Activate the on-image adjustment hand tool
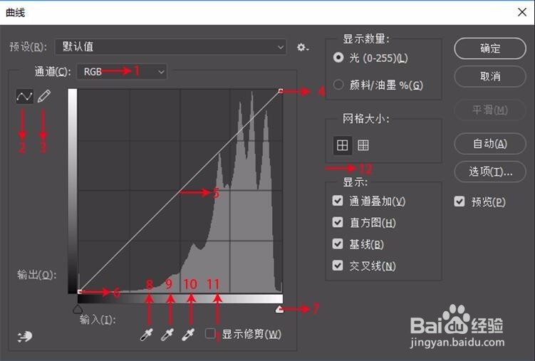The image size is (535, 361). [x=24, y=337]
